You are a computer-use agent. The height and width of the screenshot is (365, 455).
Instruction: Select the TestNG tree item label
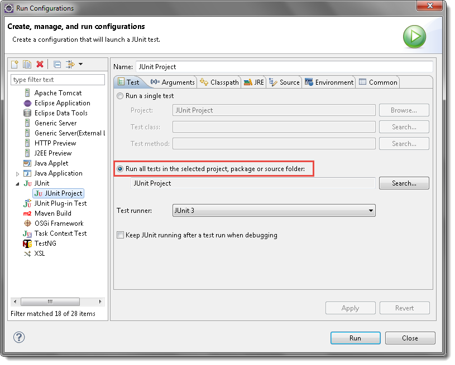tap(45, 244)
